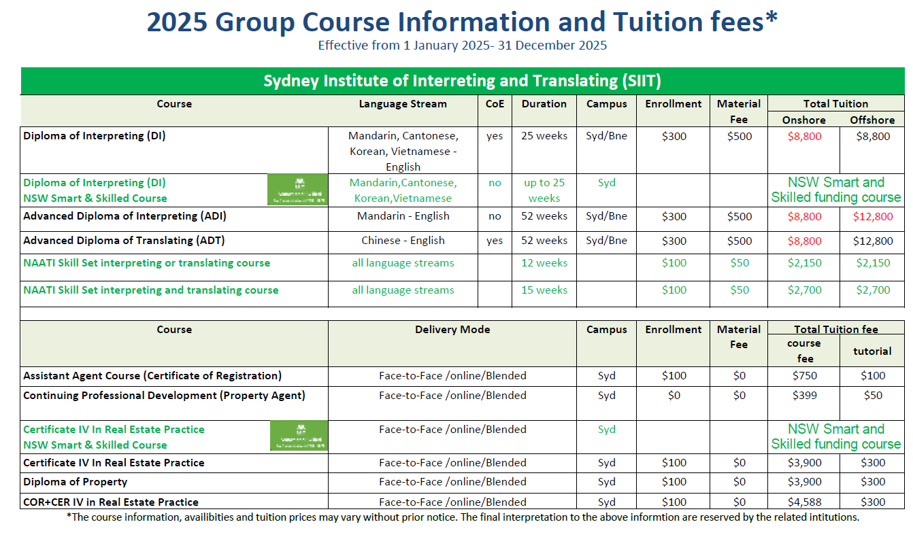Select "Advanced Diploma of Interpreting (ADI)" course name
Viewport: 913px width, 535px height.
[124, 216]
